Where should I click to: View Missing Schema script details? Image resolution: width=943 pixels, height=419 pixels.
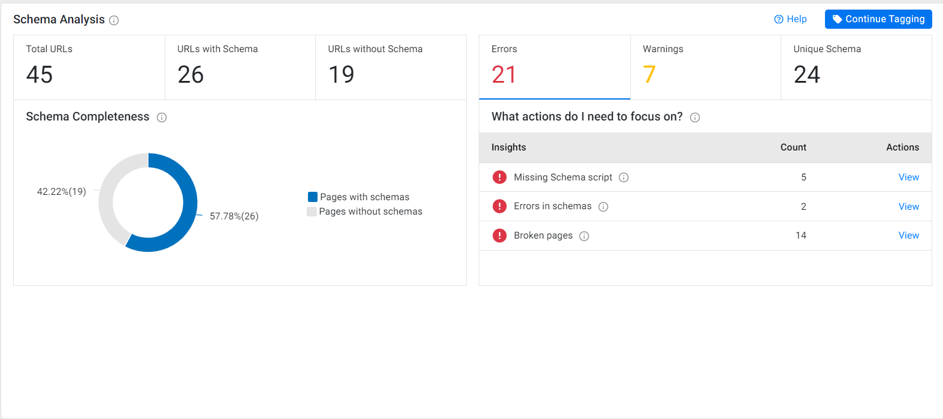click(x=908, y=177)
